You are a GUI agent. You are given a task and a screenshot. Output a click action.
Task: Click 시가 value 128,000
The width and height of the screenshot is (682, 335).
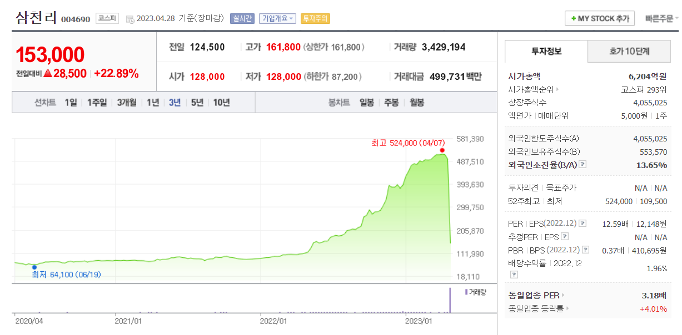(x=207, y=77)
